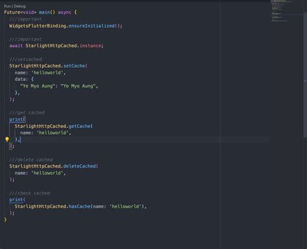Click 'deleteCached' method name
This screenshot has height=249, width=307.
80,166
